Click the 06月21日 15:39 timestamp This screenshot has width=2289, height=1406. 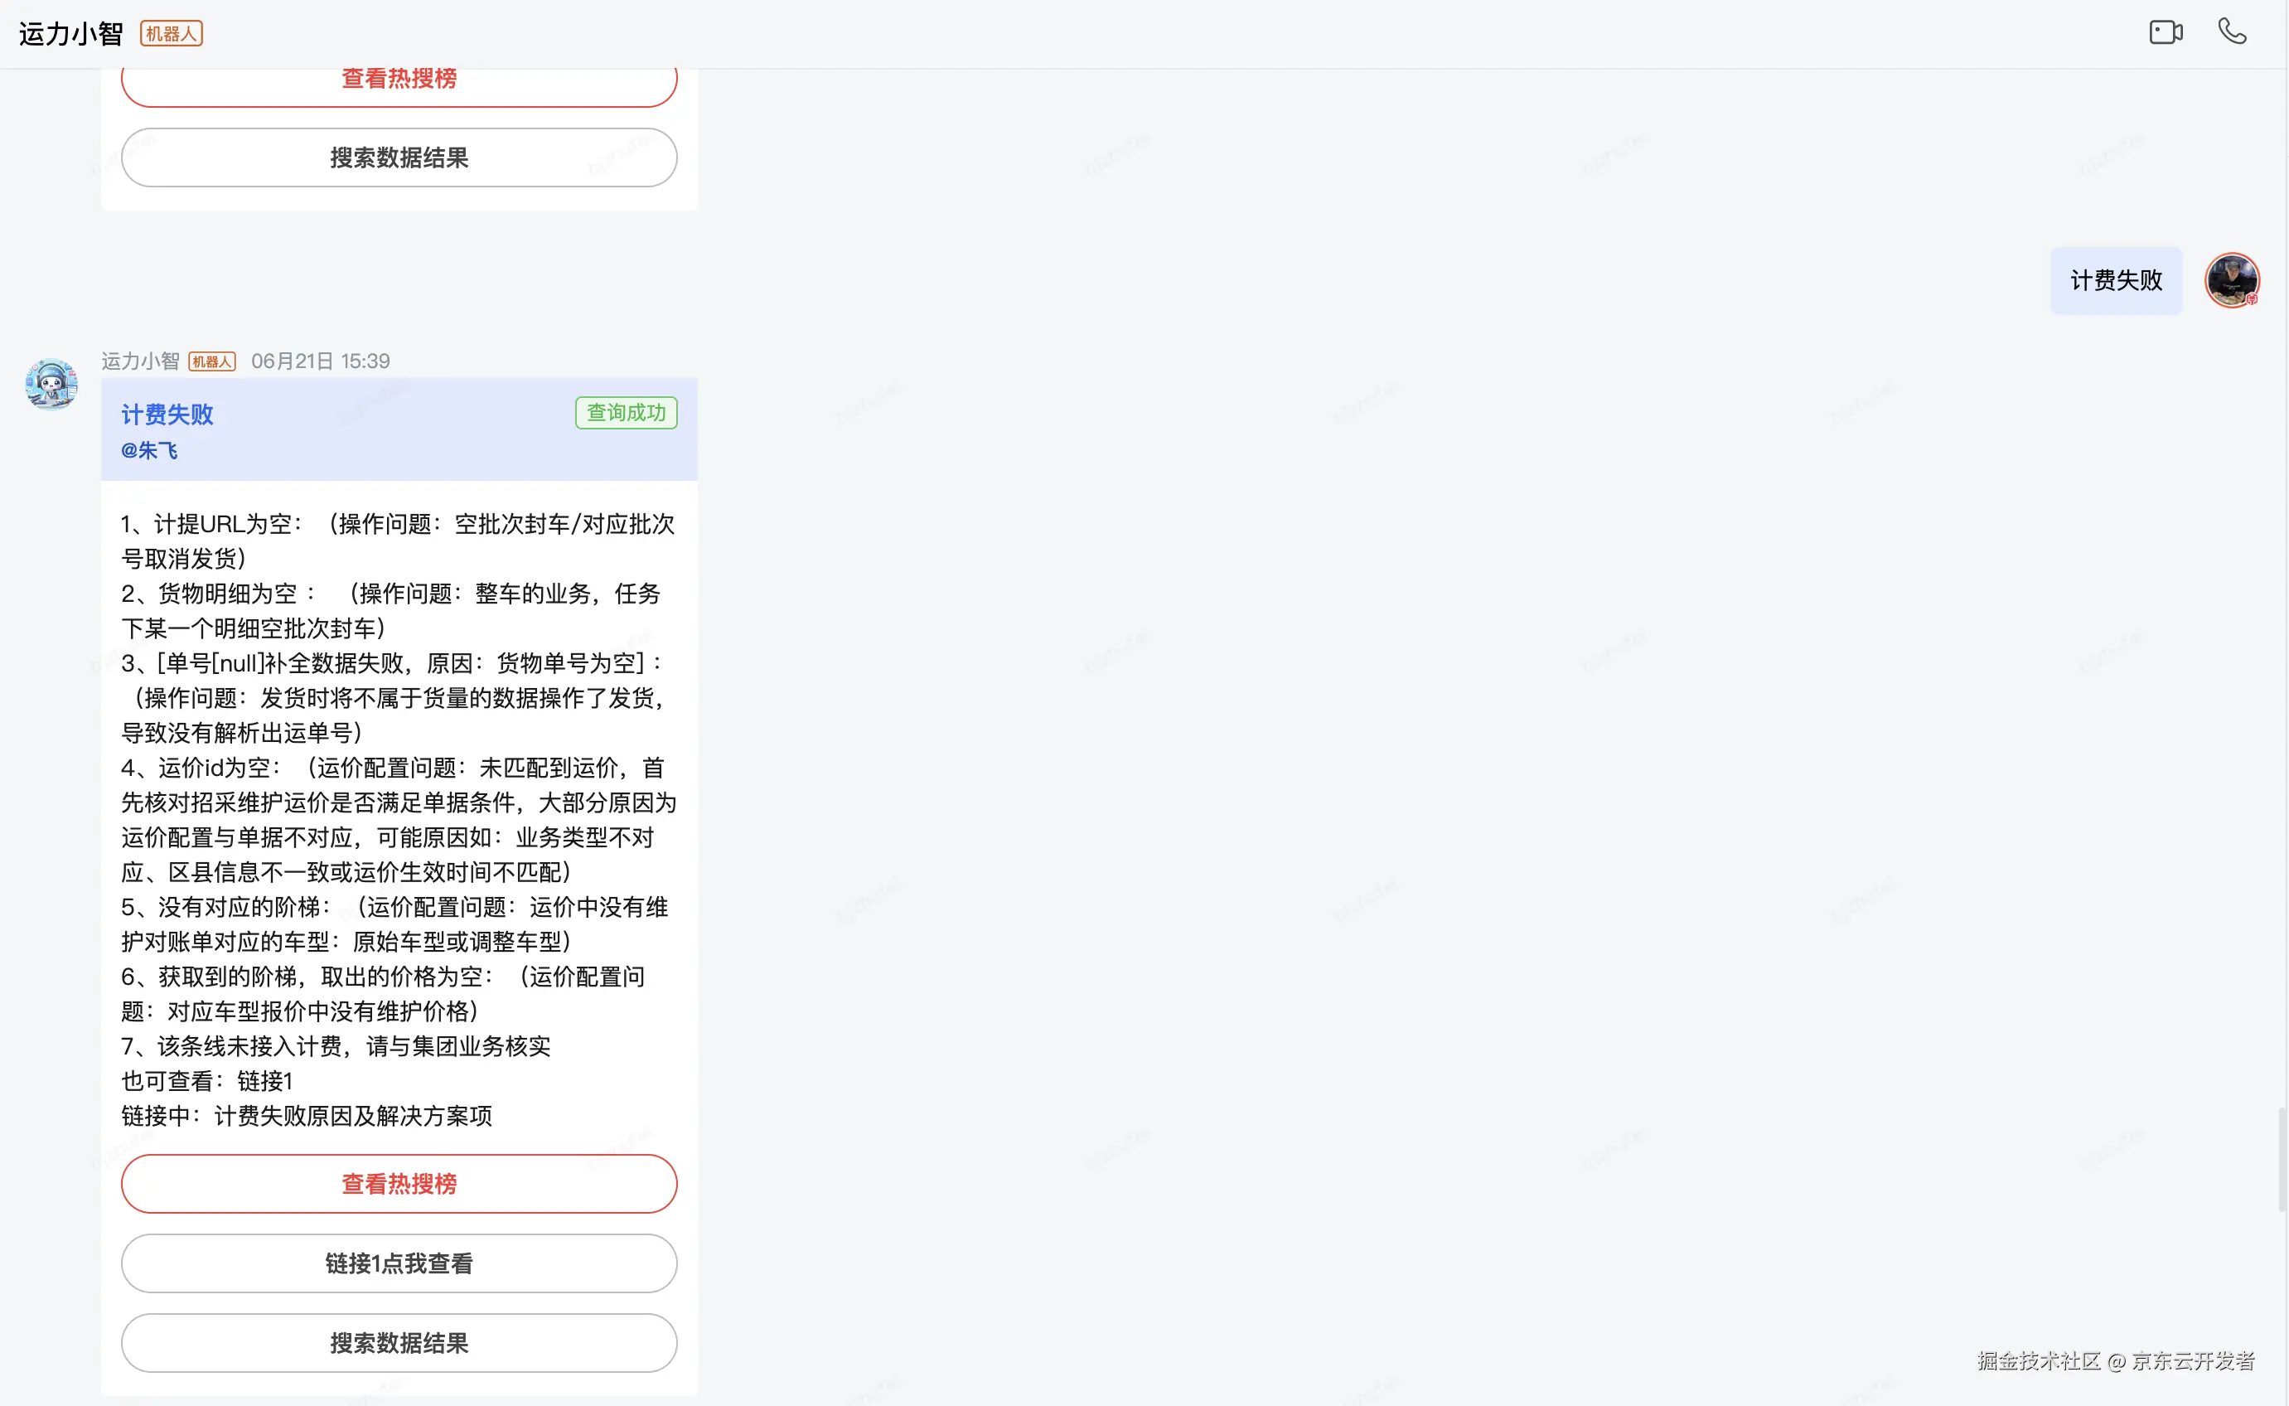(320, 361)
